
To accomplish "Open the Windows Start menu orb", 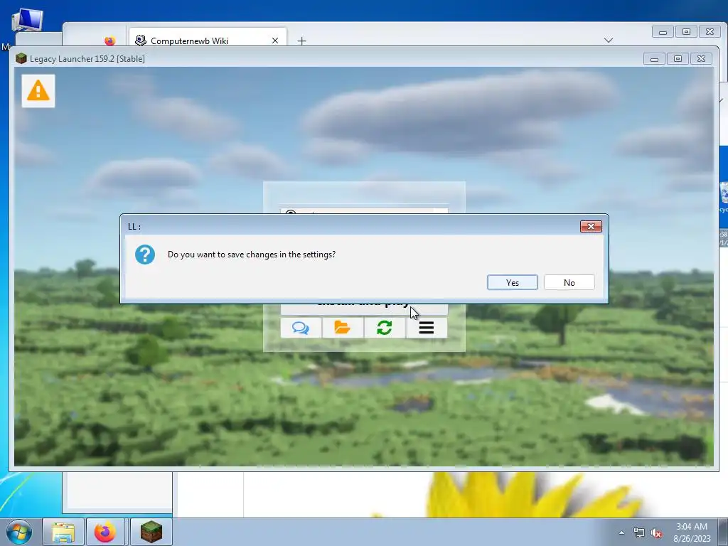I will 18,532.
